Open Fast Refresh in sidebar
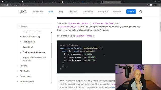This screenshot has width=161, height=90. 29,42
